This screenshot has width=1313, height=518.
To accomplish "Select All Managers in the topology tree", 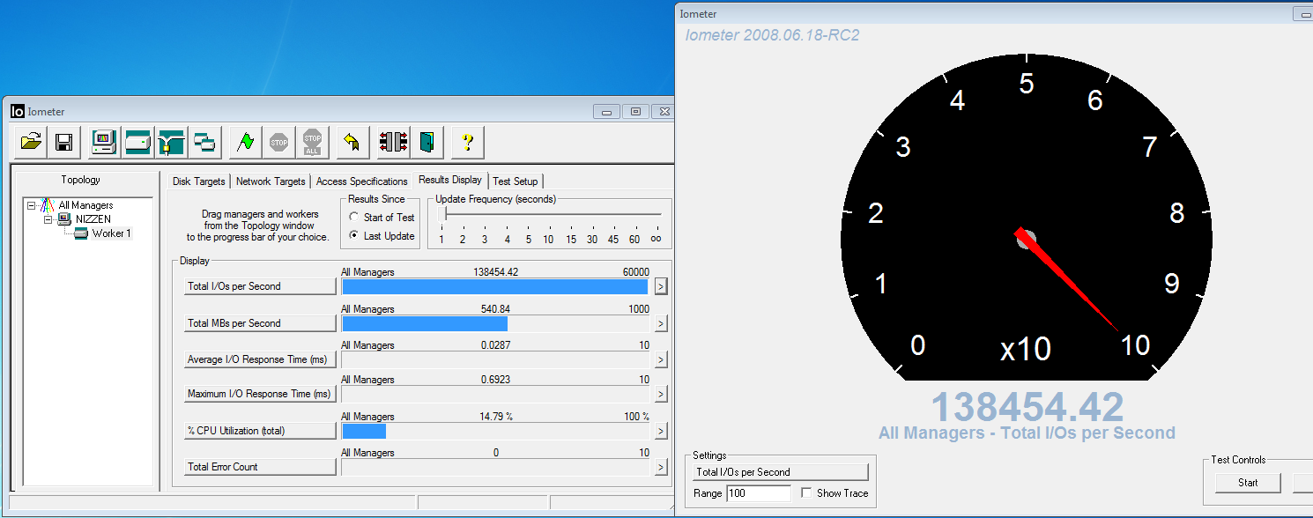I will (85, 205).
